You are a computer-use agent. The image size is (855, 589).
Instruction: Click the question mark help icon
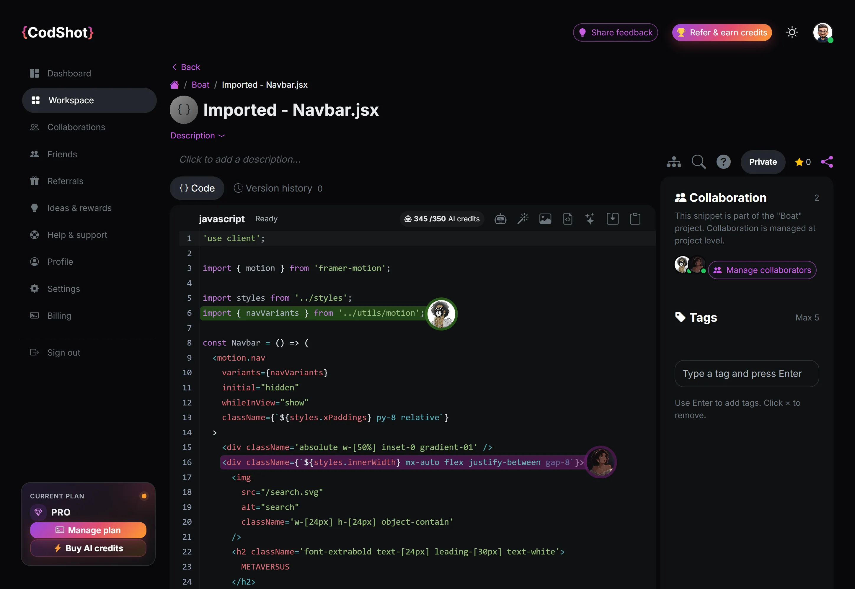coord(723,162)
